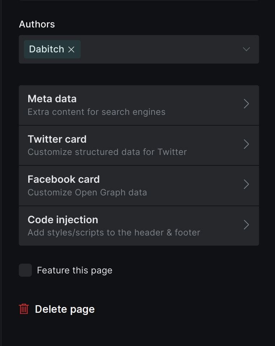Screen dimensions: 275x346
Task: Click the Delete page text button
Action: (65, 309)
